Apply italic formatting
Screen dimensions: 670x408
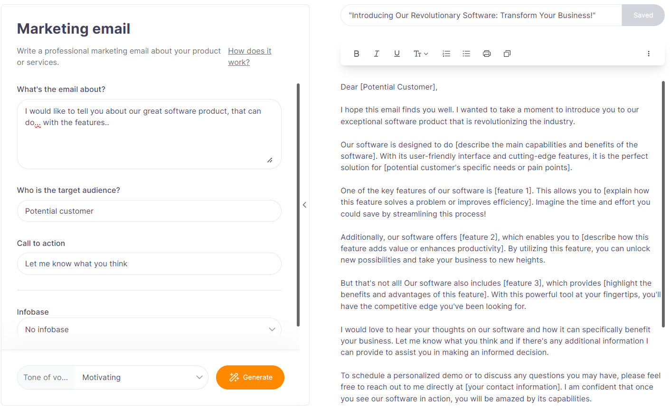click(x=376, y=53)
